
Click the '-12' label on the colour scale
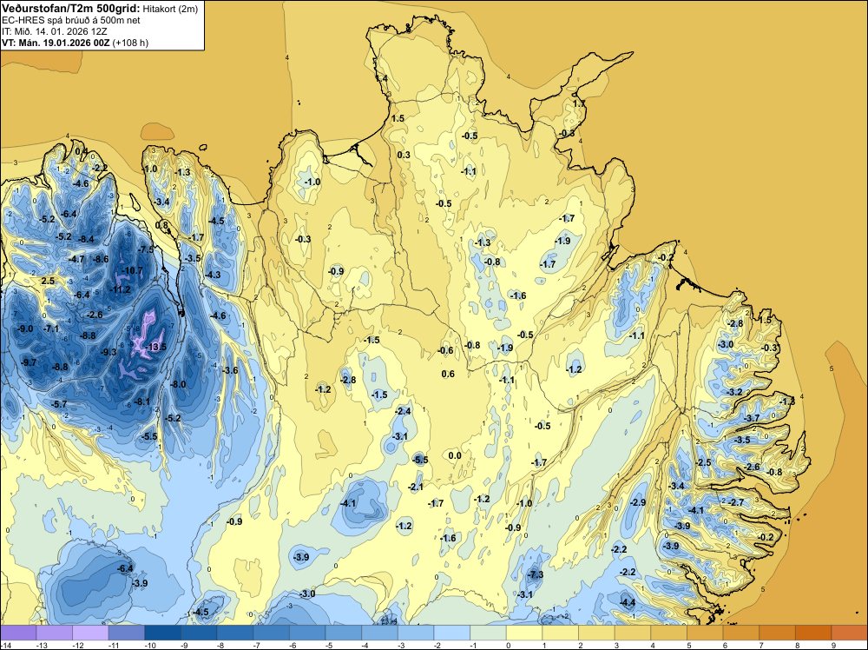(77, 645)
